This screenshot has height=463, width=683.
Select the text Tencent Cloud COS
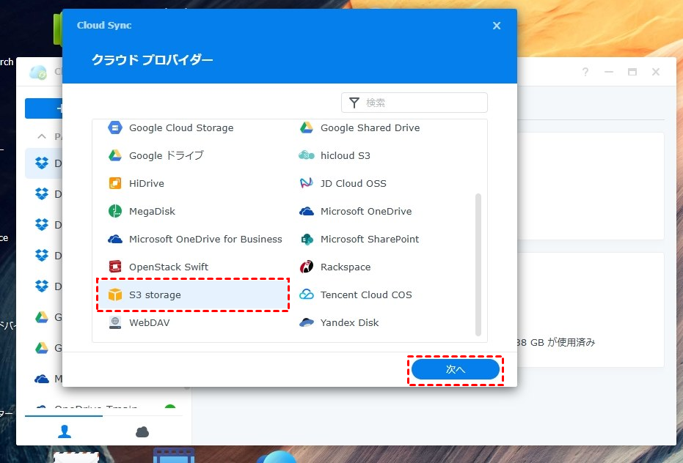pyautogui.click(x=366, y=295)
